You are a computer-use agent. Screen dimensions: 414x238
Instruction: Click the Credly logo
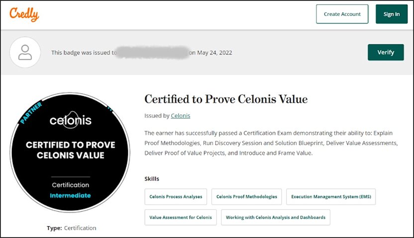[24, 14]
